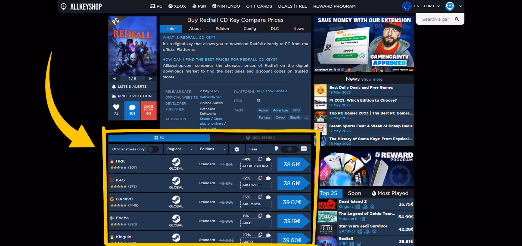This screenshot has width=522, height=246.
Task: Toggle the Official stores only switch
Action: tap(153, 149)
